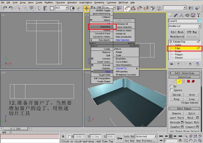Collapse the Edit Edges rollout
The width and height of the screenshot is (203, 143).
[x=184, y=109]
